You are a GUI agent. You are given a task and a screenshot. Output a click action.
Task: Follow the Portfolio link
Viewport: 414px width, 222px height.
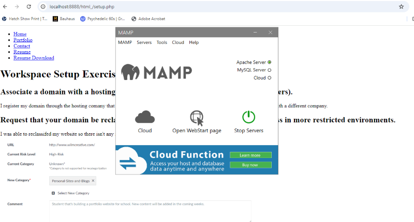23,40
